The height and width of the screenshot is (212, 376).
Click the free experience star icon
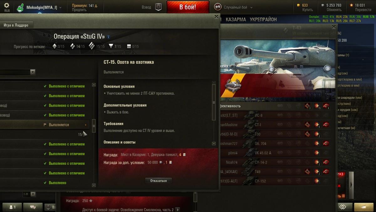coord(352,5)
